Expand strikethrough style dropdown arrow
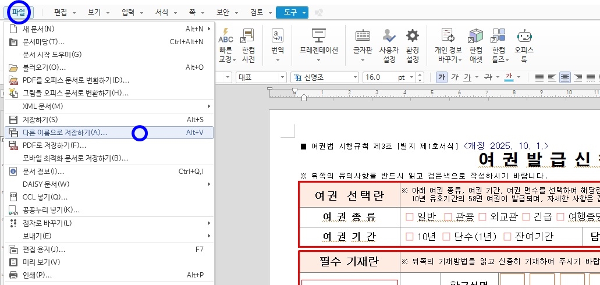 point(498,78)
